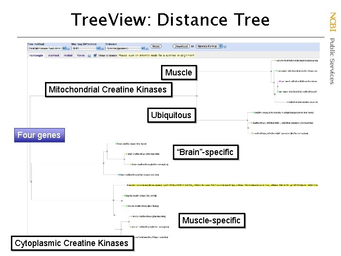The image size is (341, 256).
Task: Select topmost sarcomeric mitochondrial creatine kinase label
Action: click(297, 60)
